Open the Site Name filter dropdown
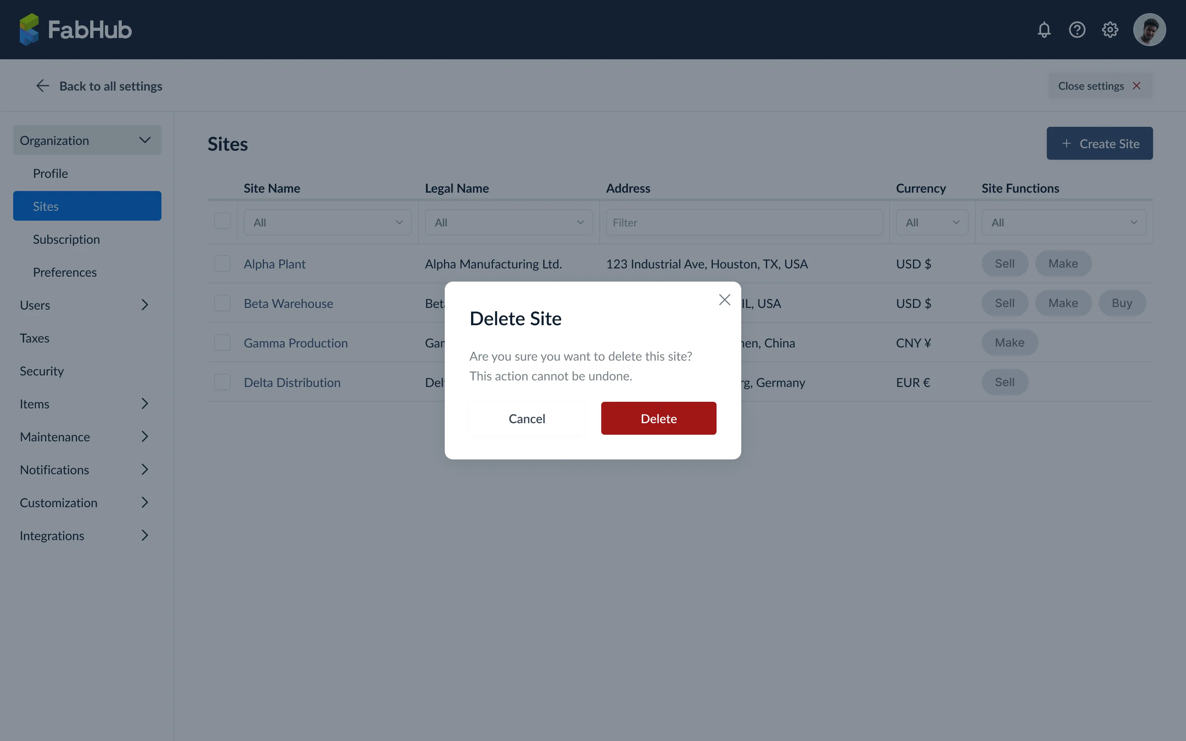Screen dimensions: 1186x741 pos(327,222)
